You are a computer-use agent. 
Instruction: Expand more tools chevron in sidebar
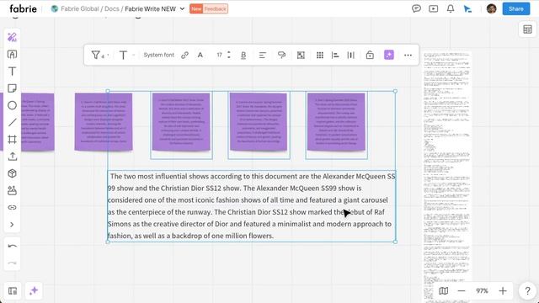tap(12, 225)
